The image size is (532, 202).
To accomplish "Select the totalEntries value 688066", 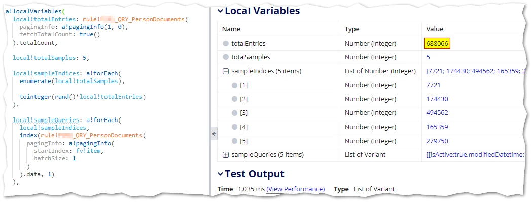I will click(x=437, y=44).
